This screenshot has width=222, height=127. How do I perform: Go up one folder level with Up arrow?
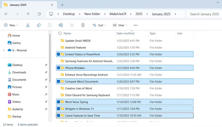pos(28,14)
